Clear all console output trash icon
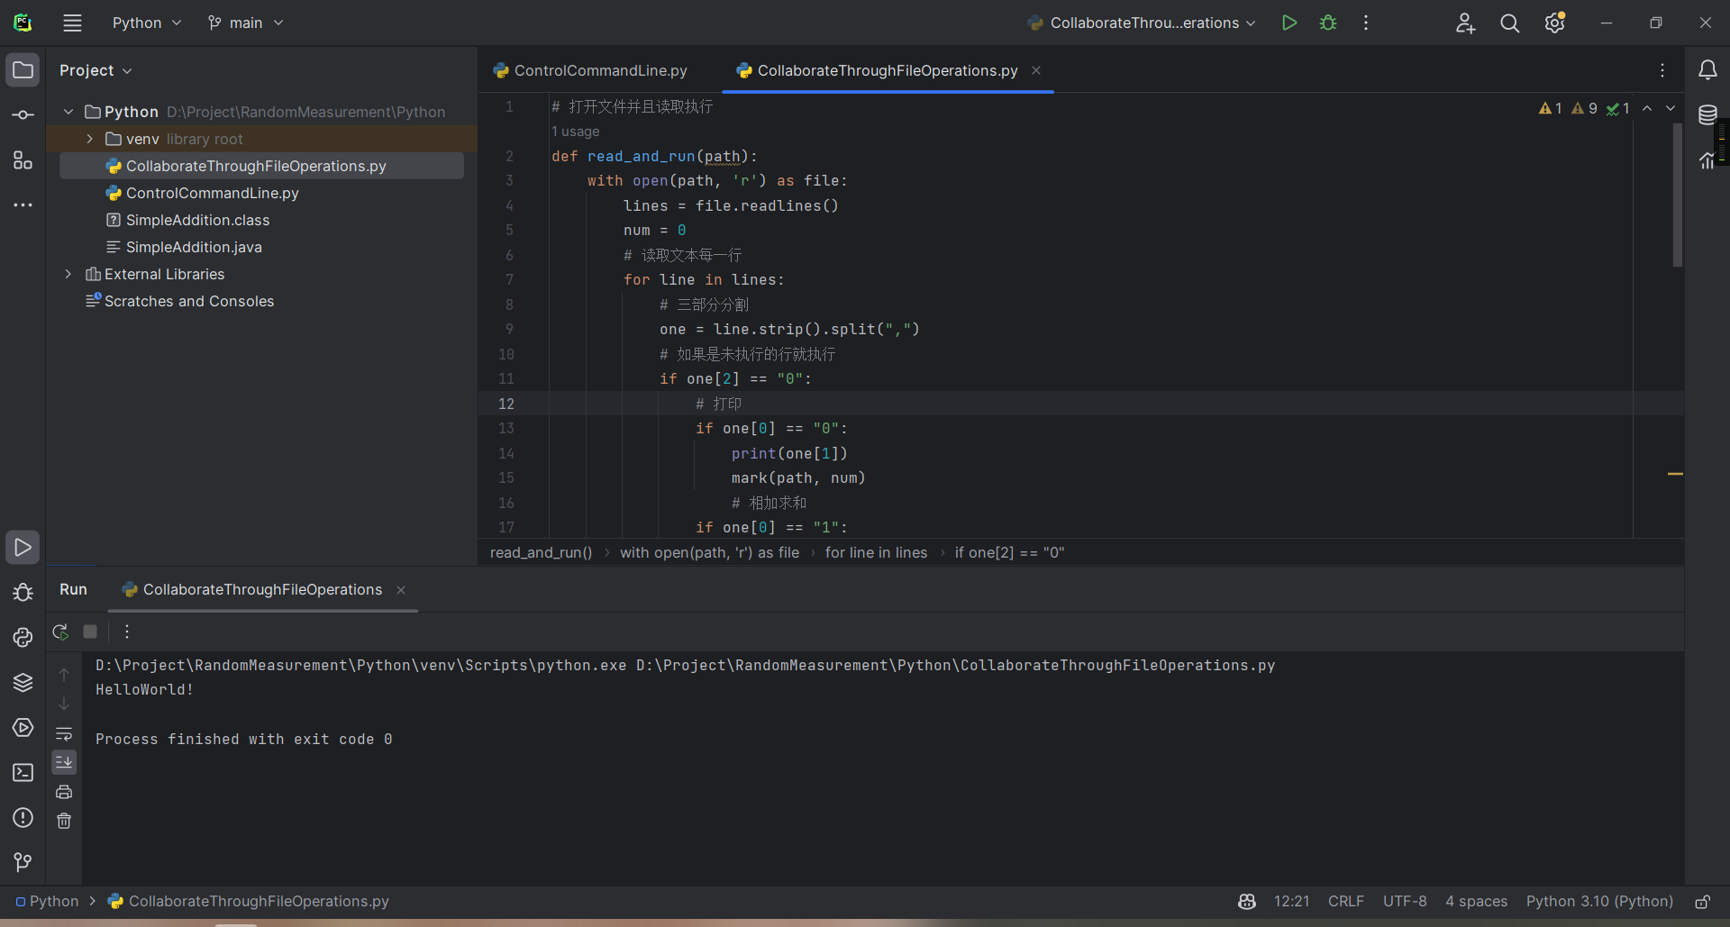This screenshot has width=1730, height=927. 64,821
